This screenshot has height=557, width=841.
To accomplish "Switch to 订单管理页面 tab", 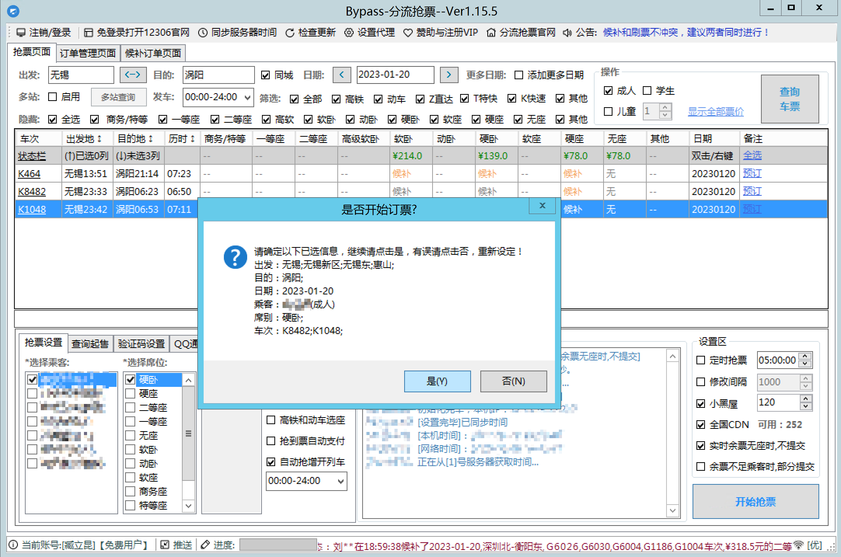I will tap(88, 53).
